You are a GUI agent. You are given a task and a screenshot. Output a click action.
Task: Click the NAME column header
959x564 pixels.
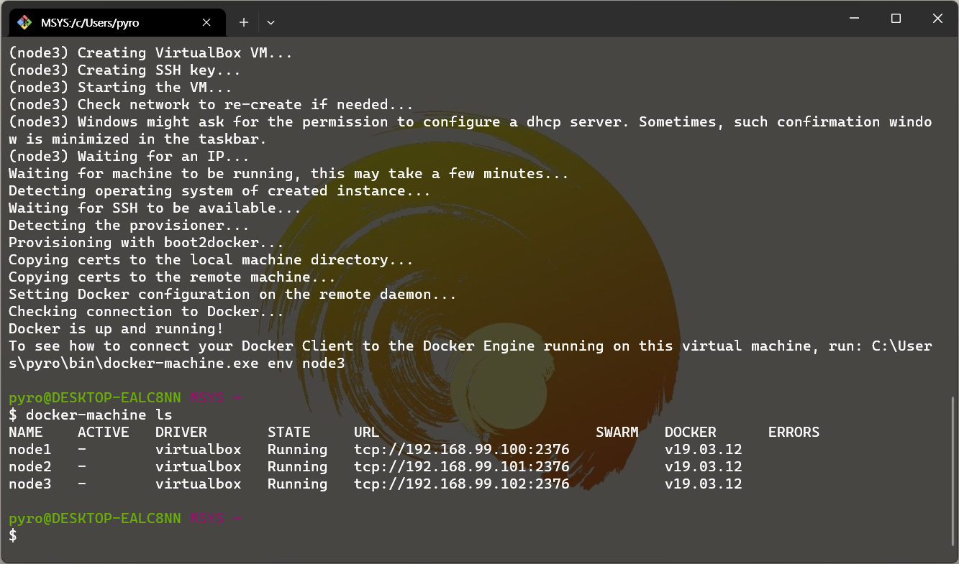pyautogui.click(x=26, y=433)
